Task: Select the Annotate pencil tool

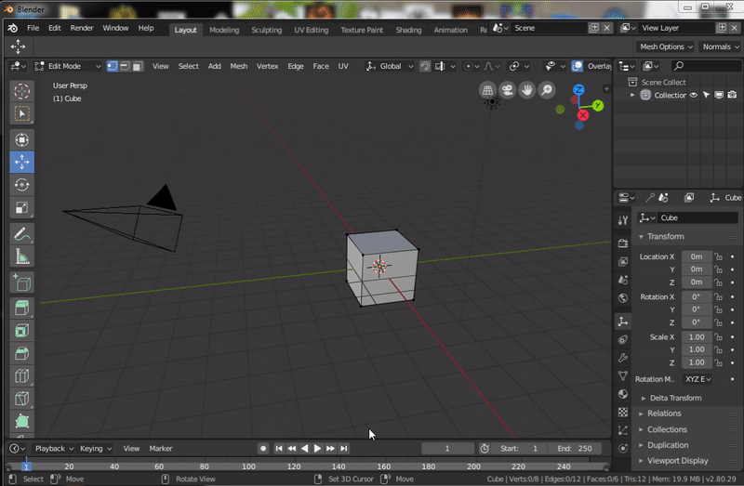Action: [21, 234]
